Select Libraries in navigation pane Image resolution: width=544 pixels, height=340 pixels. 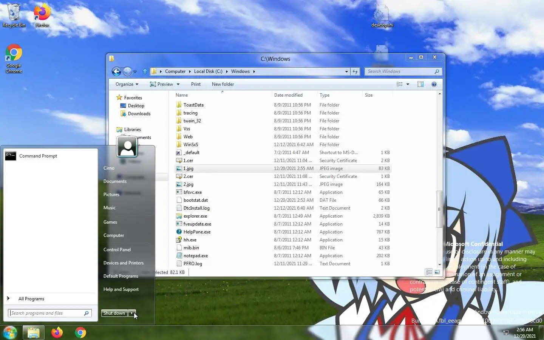pos(132,130)
